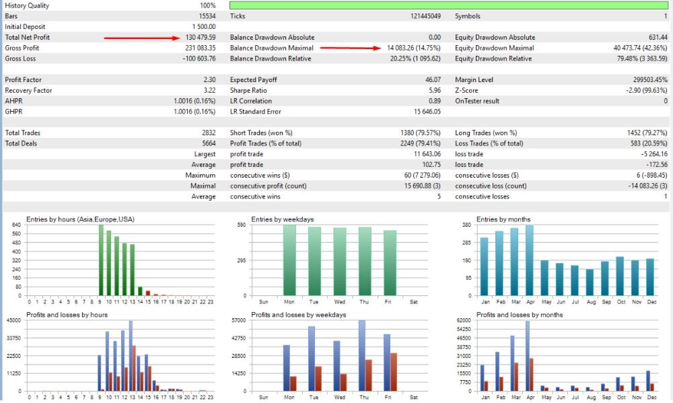The height and width of the screenshot is (403, 673).
Task: Click the average profit trade value 102.75
Action: point(431,165)
